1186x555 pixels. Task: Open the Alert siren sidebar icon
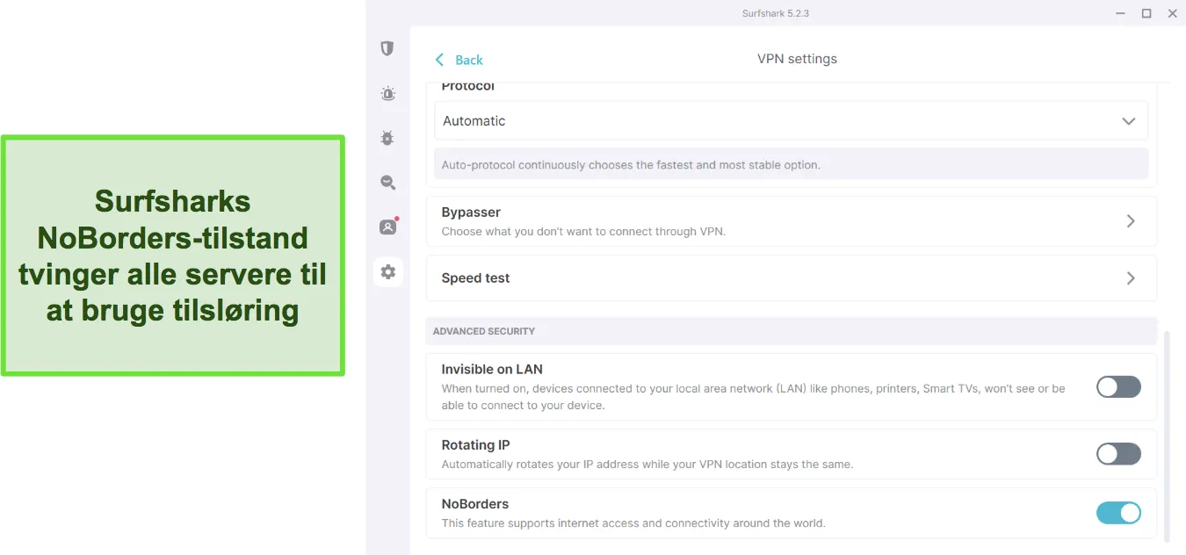pos(387,93)
